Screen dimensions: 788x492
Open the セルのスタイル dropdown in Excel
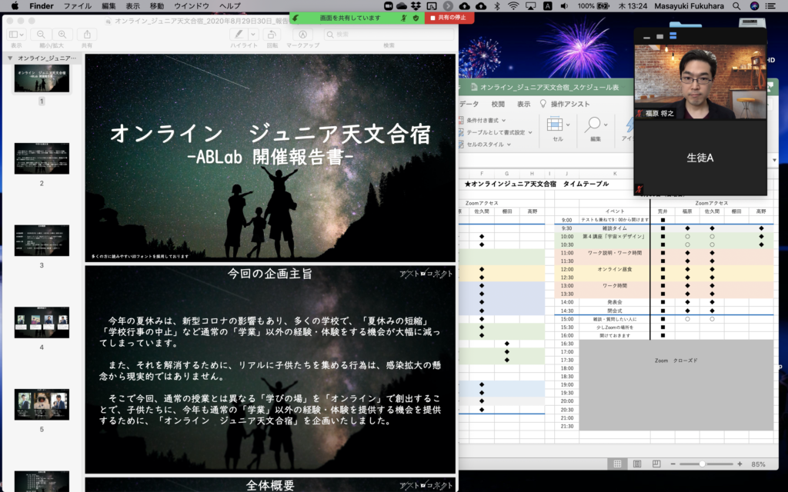[x=486, y=144]
